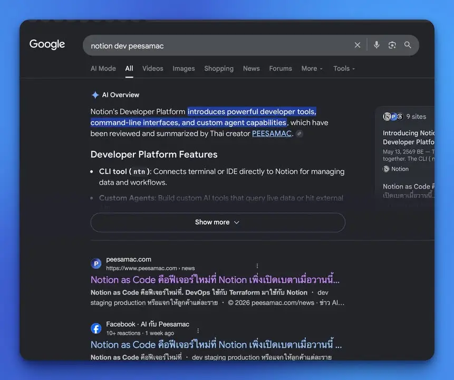Screen dimensions: 454x380
Task: Click the 9 sites label
Action: tap(416, 117)
